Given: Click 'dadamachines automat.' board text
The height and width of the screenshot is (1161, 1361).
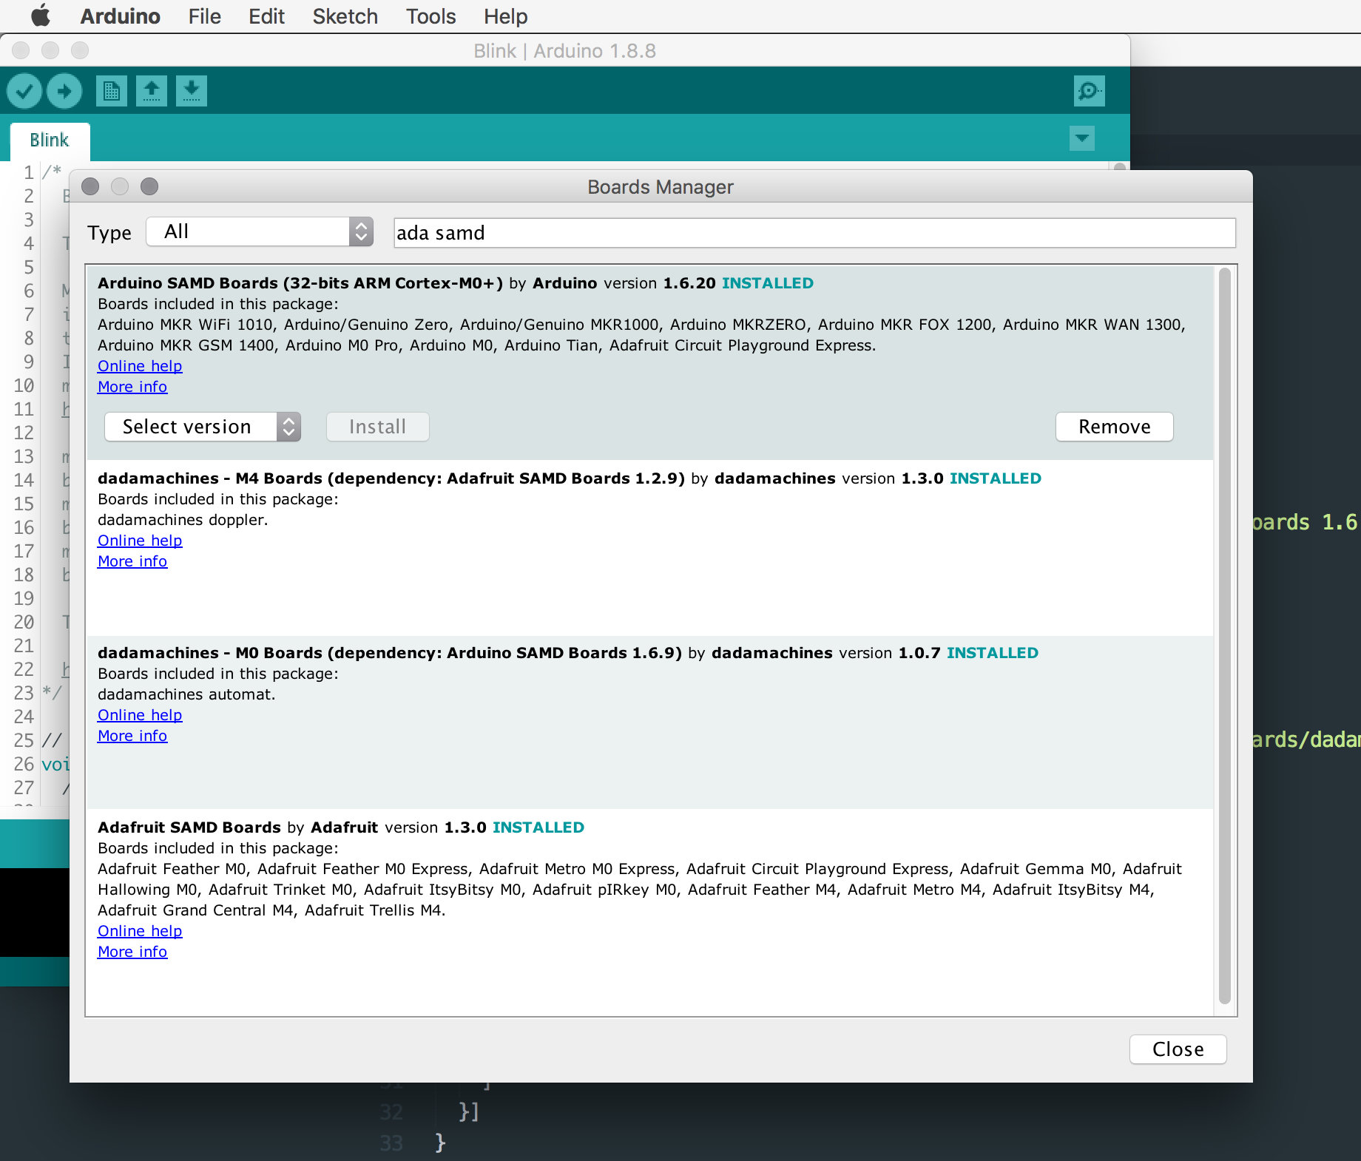Looking at the screenshot, I should [186, 694].
